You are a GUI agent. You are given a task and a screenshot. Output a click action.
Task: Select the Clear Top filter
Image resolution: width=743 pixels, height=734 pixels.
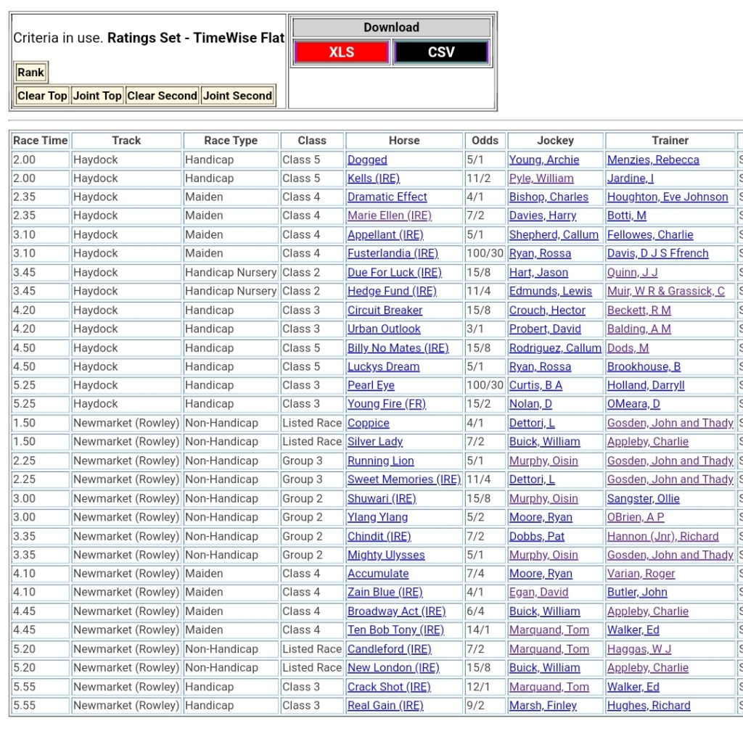42,96
